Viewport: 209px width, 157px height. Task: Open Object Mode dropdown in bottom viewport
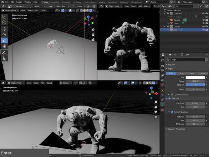[16, 83]
